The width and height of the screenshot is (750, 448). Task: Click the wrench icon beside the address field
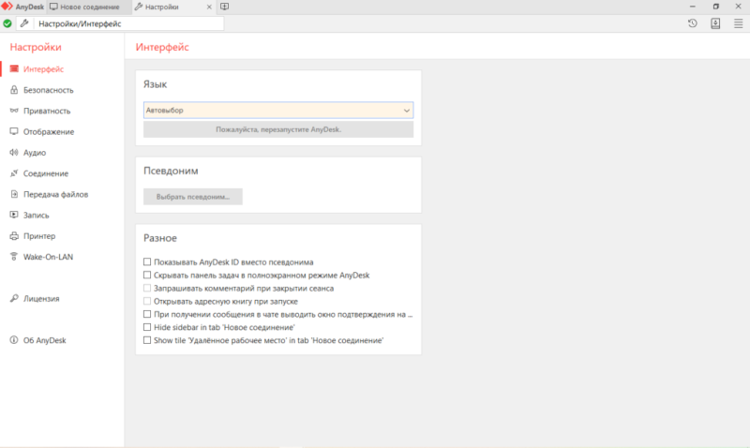click(24, 23)
